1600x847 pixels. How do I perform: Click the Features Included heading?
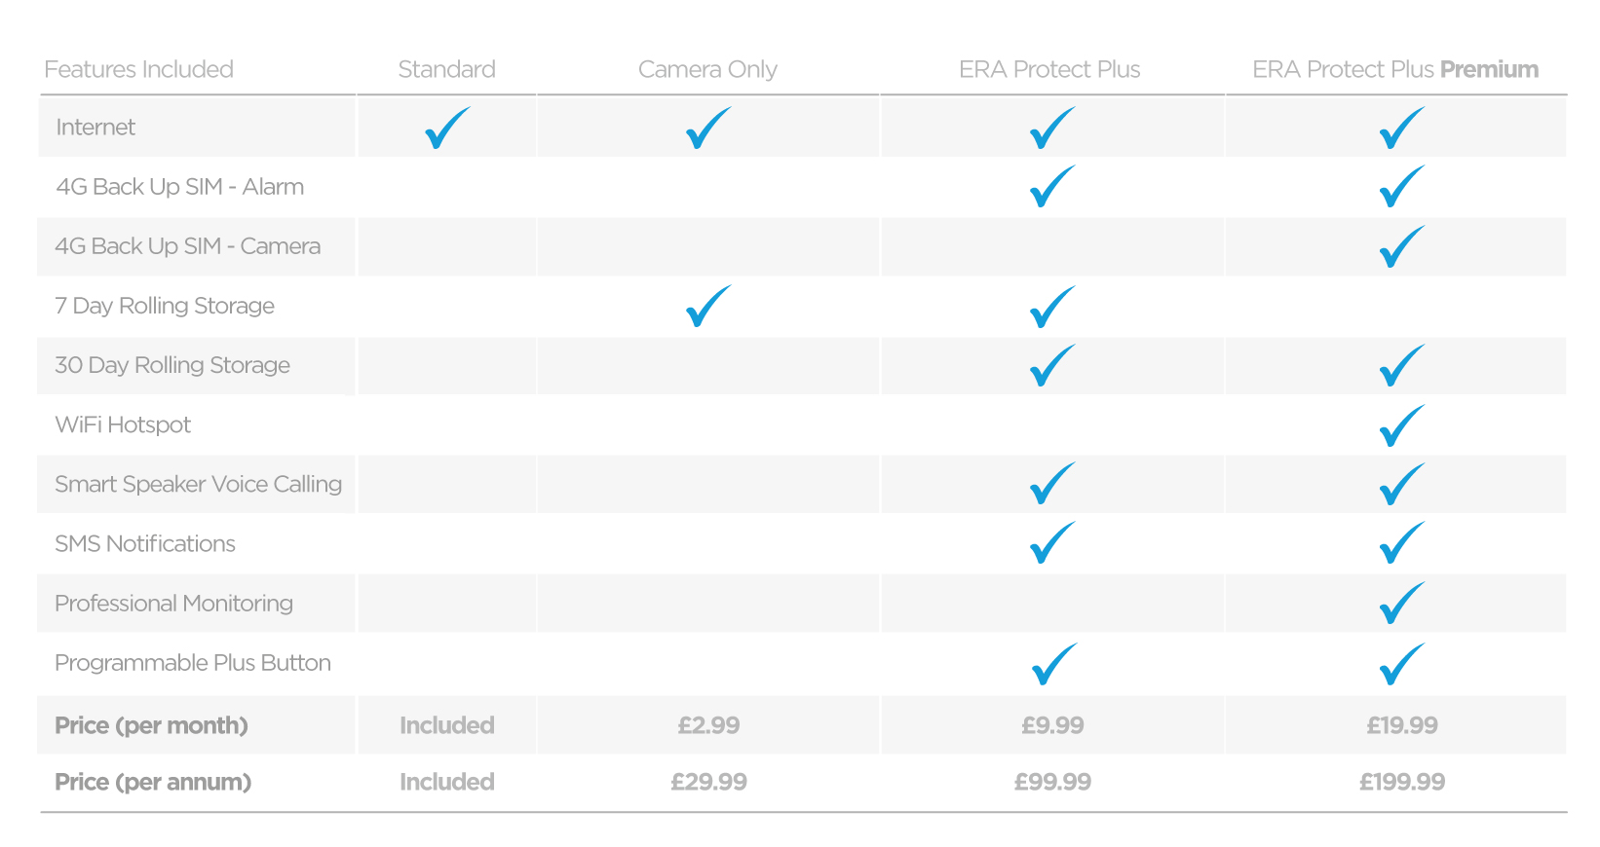click(x=138, y=69)
